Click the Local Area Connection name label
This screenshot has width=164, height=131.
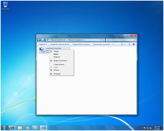[x=54, y=48]
